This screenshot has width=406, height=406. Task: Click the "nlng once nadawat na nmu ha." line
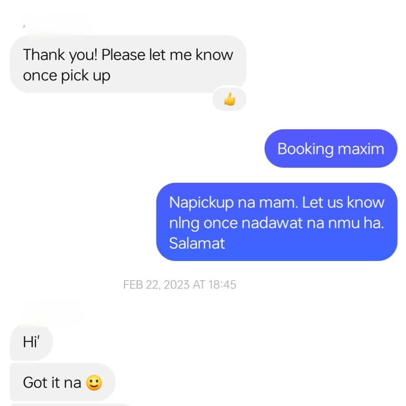[x=276, y=223]
